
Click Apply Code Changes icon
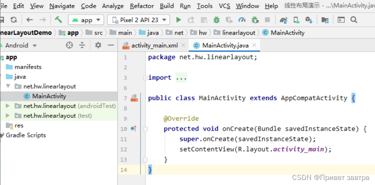204,20
